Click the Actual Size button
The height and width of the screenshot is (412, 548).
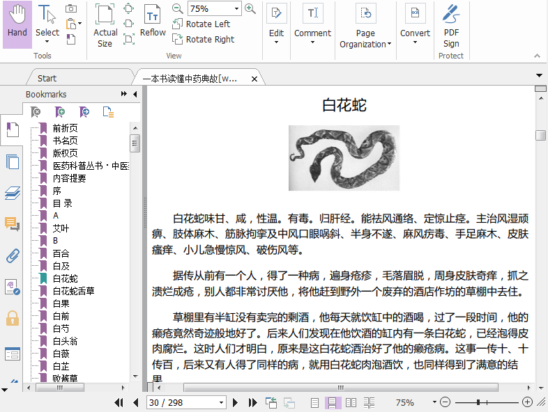[105, 26]
